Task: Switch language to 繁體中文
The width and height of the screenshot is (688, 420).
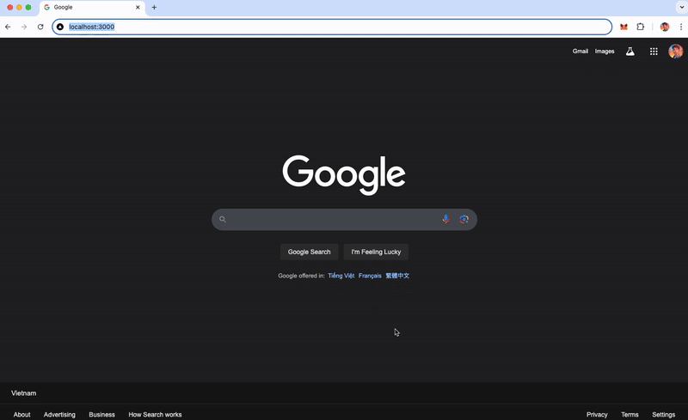Action: pos(397,276)
